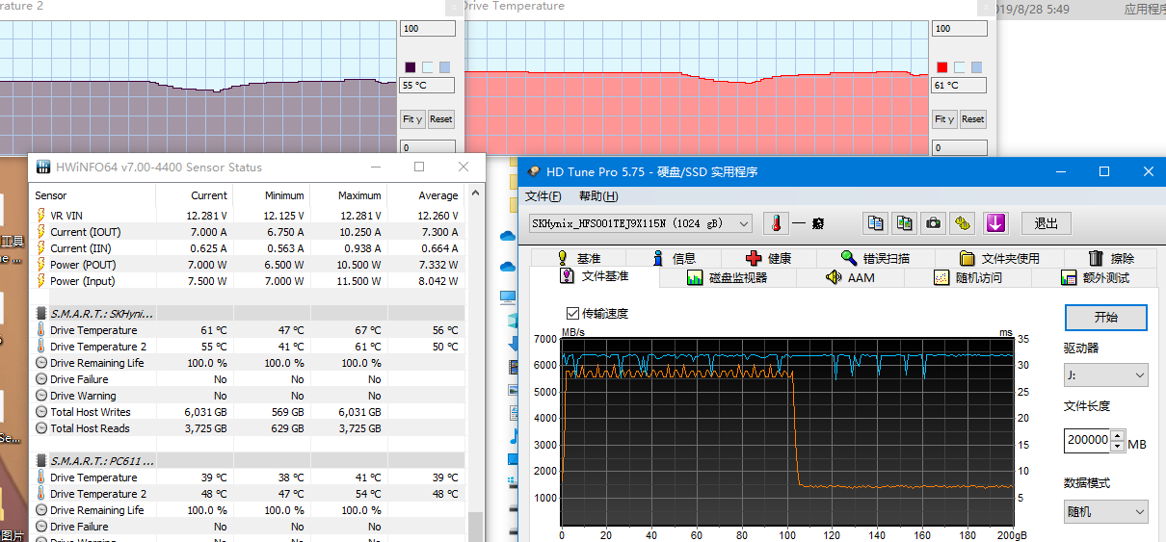The image size is (1166, 542).
Task: Switch to the 基准 tab
Action: coord(578,258)
